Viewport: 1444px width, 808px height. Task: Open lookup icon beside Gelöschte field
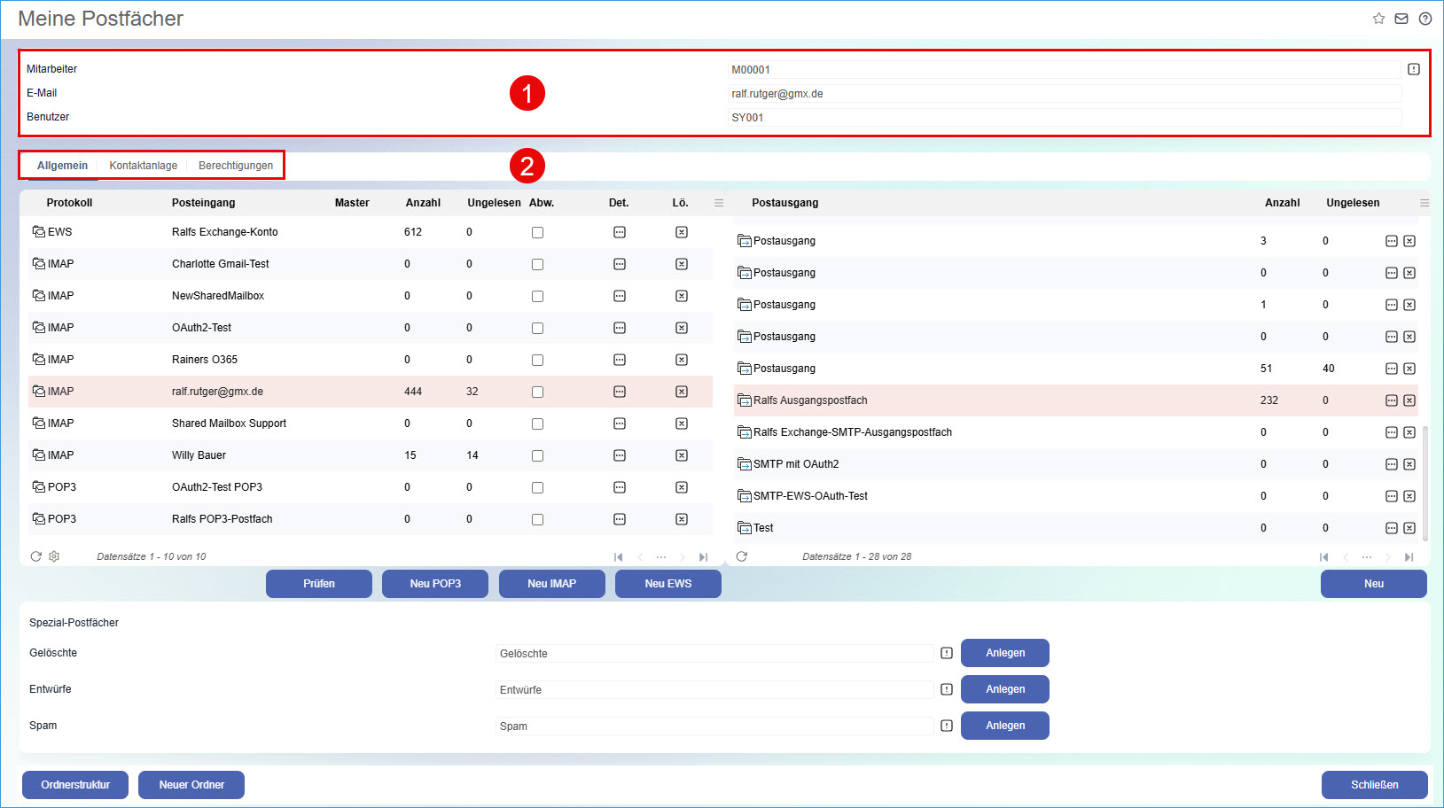click(947, 653)
